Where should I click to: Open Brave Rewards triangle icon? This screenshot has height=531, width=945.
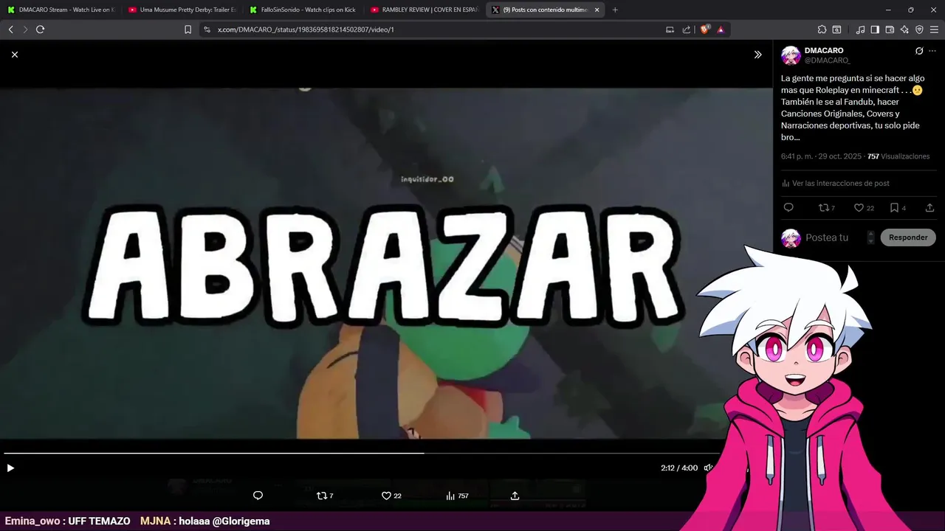click(721, 29)
